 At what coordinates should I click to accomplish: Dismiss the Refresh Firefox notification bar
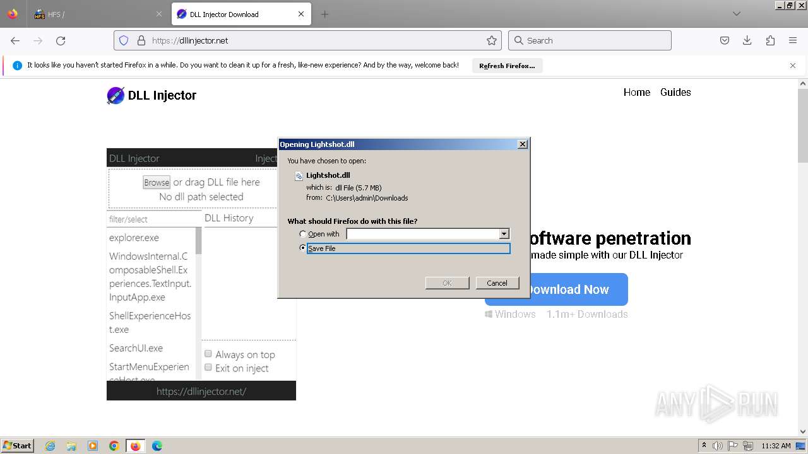pyautogui.click(x=793, y=66)
